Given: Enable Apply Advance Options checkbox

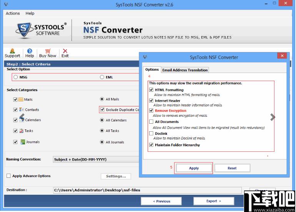Looking at the screenshot, I should pyautogui.click(x=8, y=176).
